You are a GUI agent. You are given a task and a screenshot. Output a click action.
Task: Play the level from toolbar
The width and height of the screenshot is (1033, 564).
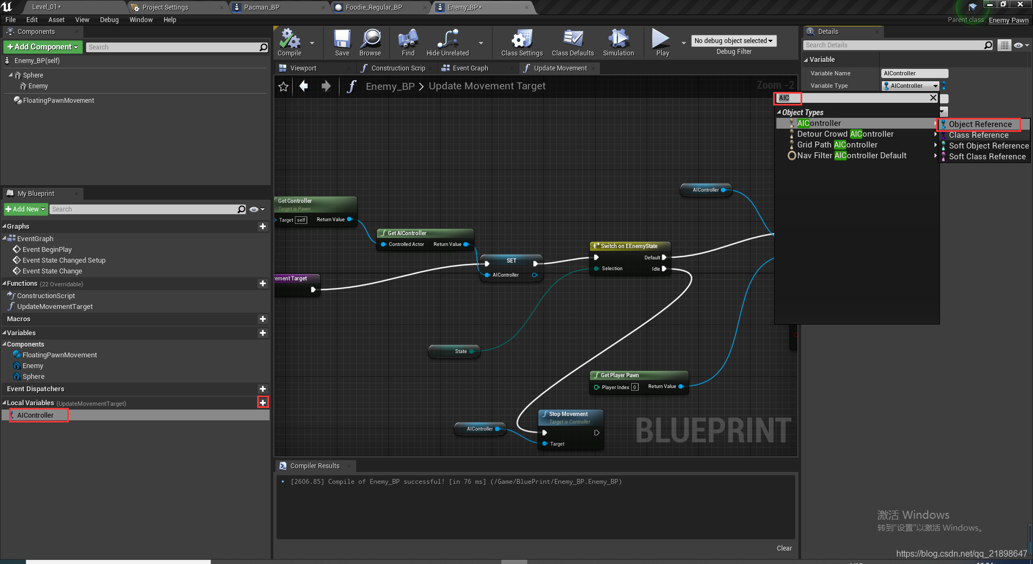coord(662,43)
